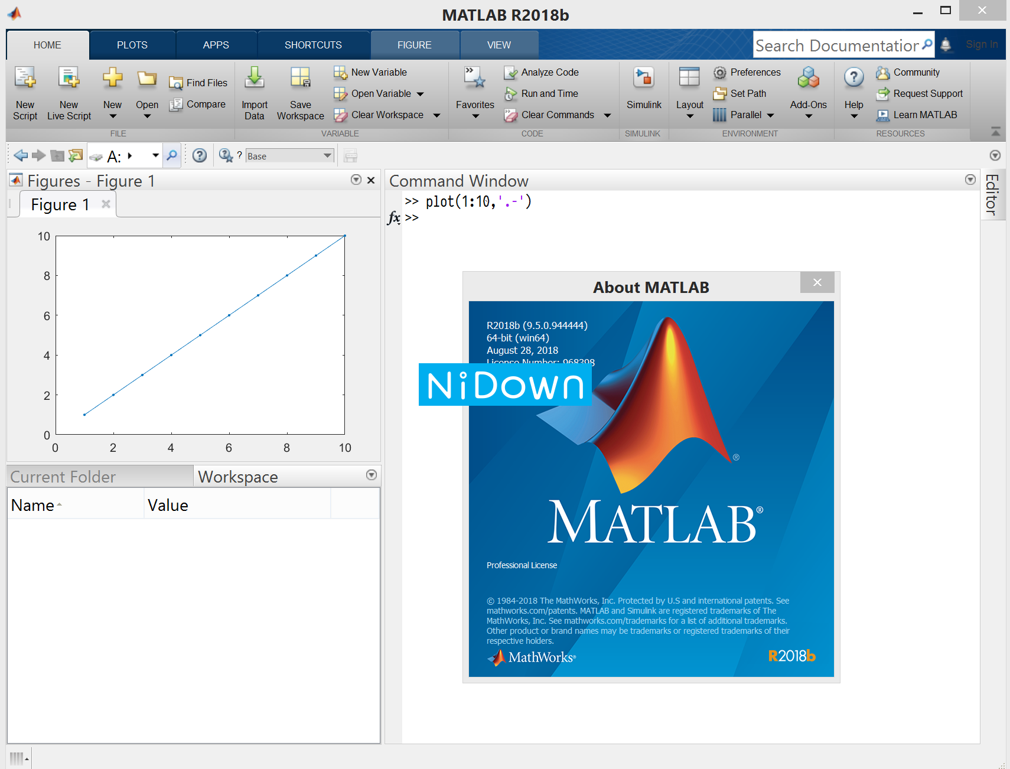Select the Workspace panel tab
Viewport: 1010px width, 769px height.
(238, 476)
